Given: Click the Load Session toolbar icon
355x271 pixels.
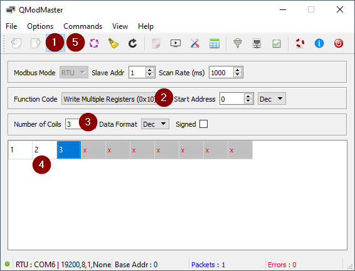Looking at the screenshot, I should (x=16, y=43).
